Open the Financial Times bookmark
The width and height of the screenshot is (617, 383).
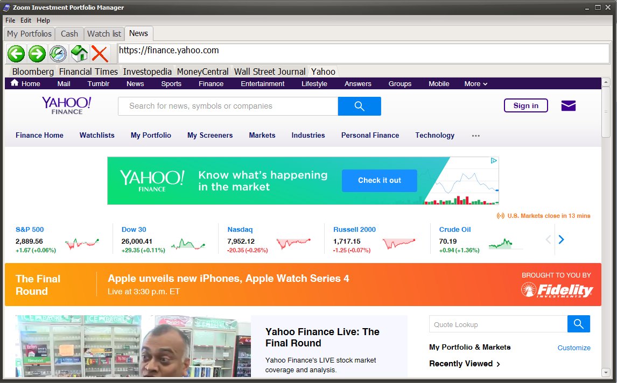pos(88,72)
